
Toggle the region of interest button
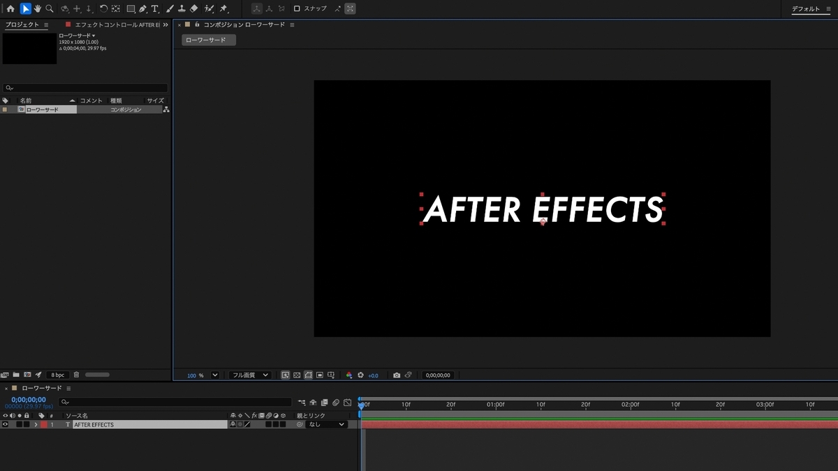319,375
